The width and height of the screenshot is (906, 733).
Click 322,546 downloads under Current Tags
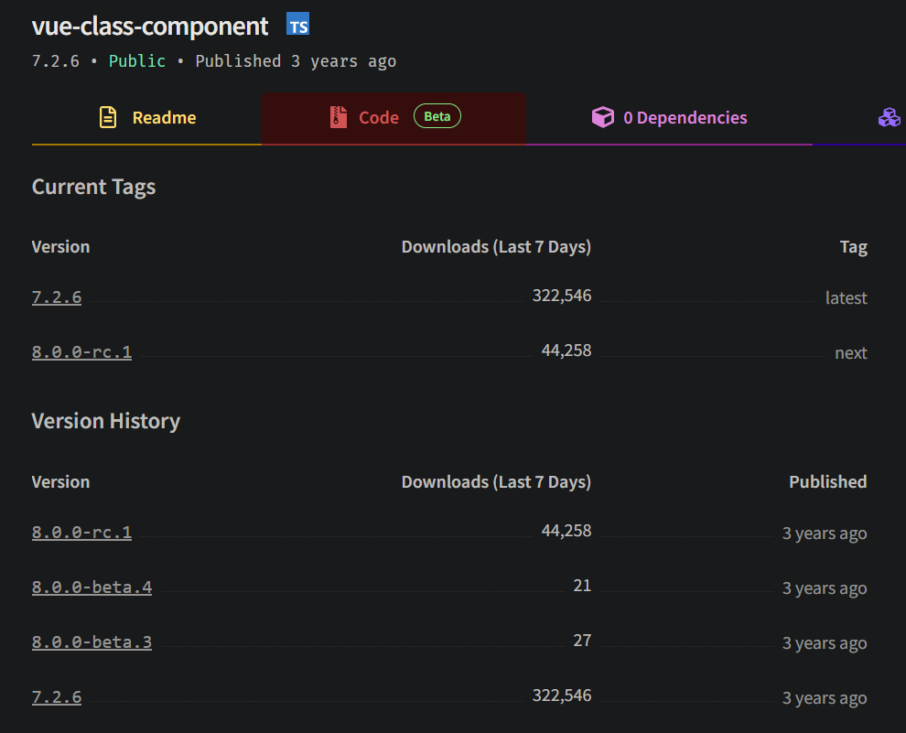pos(562,296)
